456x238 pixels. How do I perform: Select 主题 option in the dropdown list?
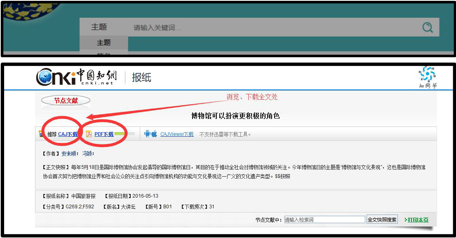point(103,42)
